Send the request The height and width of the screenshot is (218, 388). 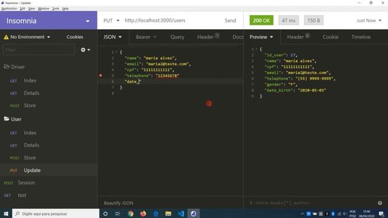point(230,21)
